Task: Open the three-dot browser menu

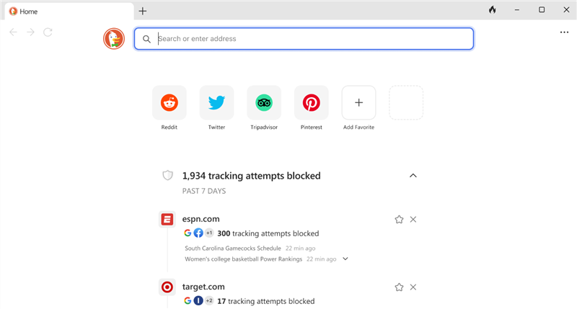Action: (564, 32)
